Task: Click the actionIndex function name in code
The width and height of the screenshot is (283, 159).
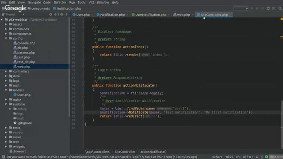Action: pyautogui.click(x=134, y=47)
